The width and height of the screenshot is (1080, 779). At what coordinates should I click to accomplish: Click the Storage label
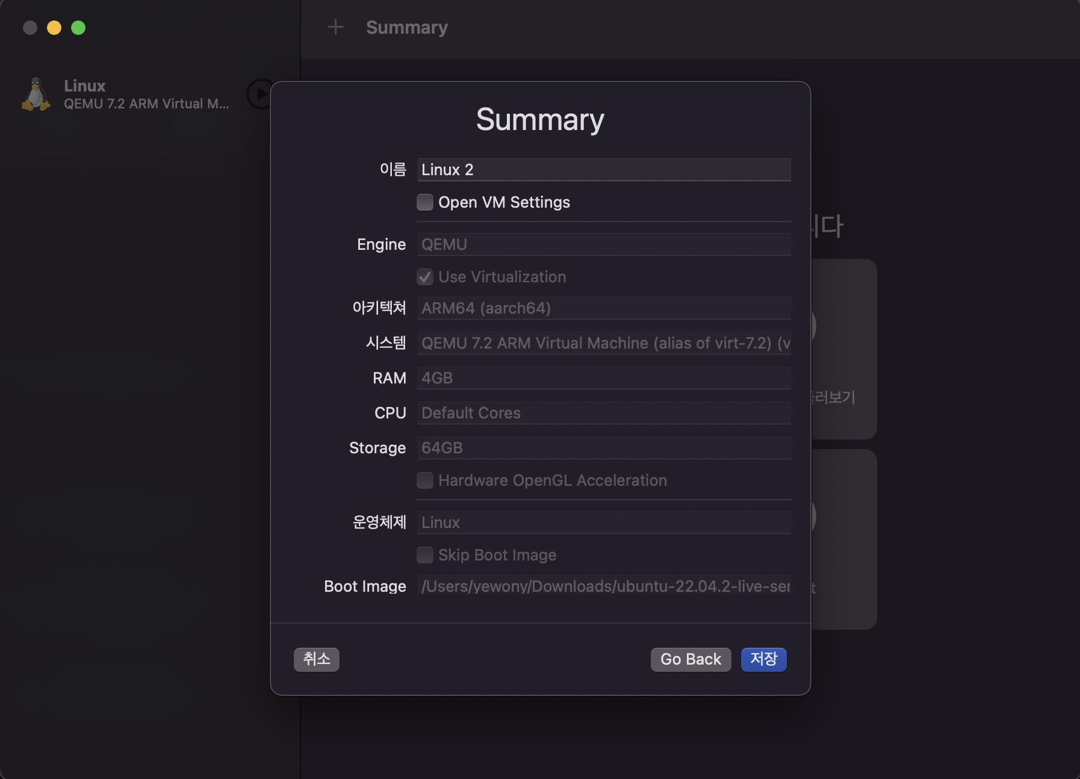(377, 448)
